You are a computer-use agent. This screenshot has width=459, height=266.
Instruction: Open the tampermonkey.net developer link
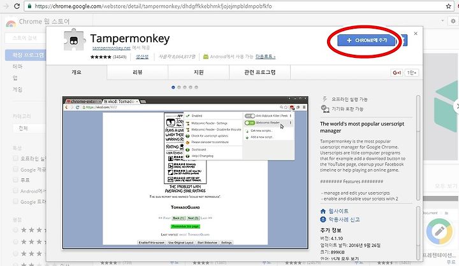[x=111, y=48]
